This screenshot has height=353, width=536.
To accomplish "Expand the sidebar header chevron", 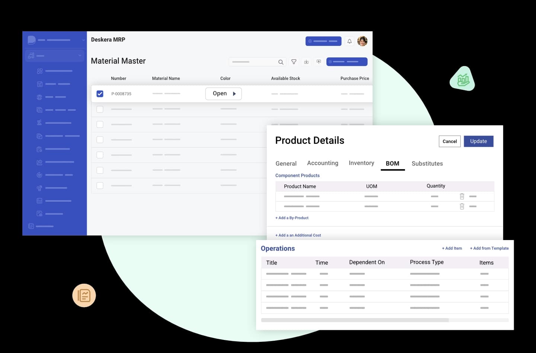I will (x=83, y=40).
